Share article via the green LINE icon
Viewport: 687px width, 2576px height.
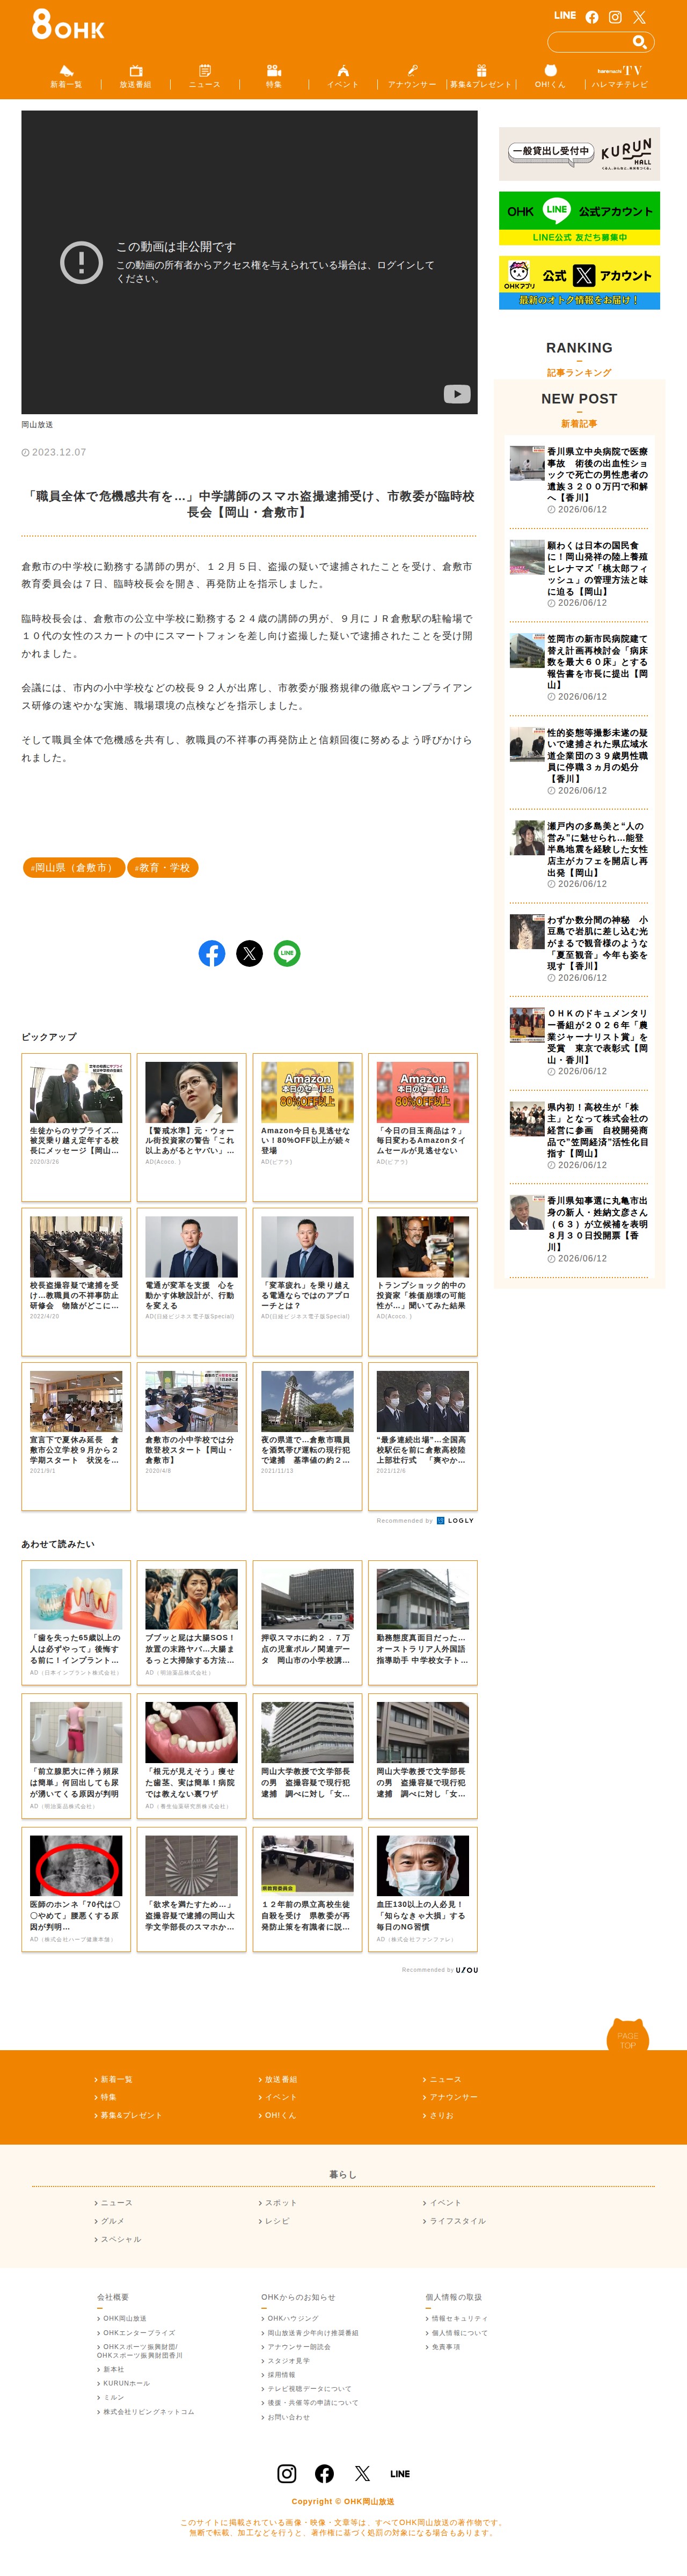point(287,953)
